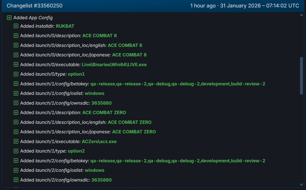
Task: Select ACE COMBAT 8 in launch/0/description
Action: [x=99, y=36]
